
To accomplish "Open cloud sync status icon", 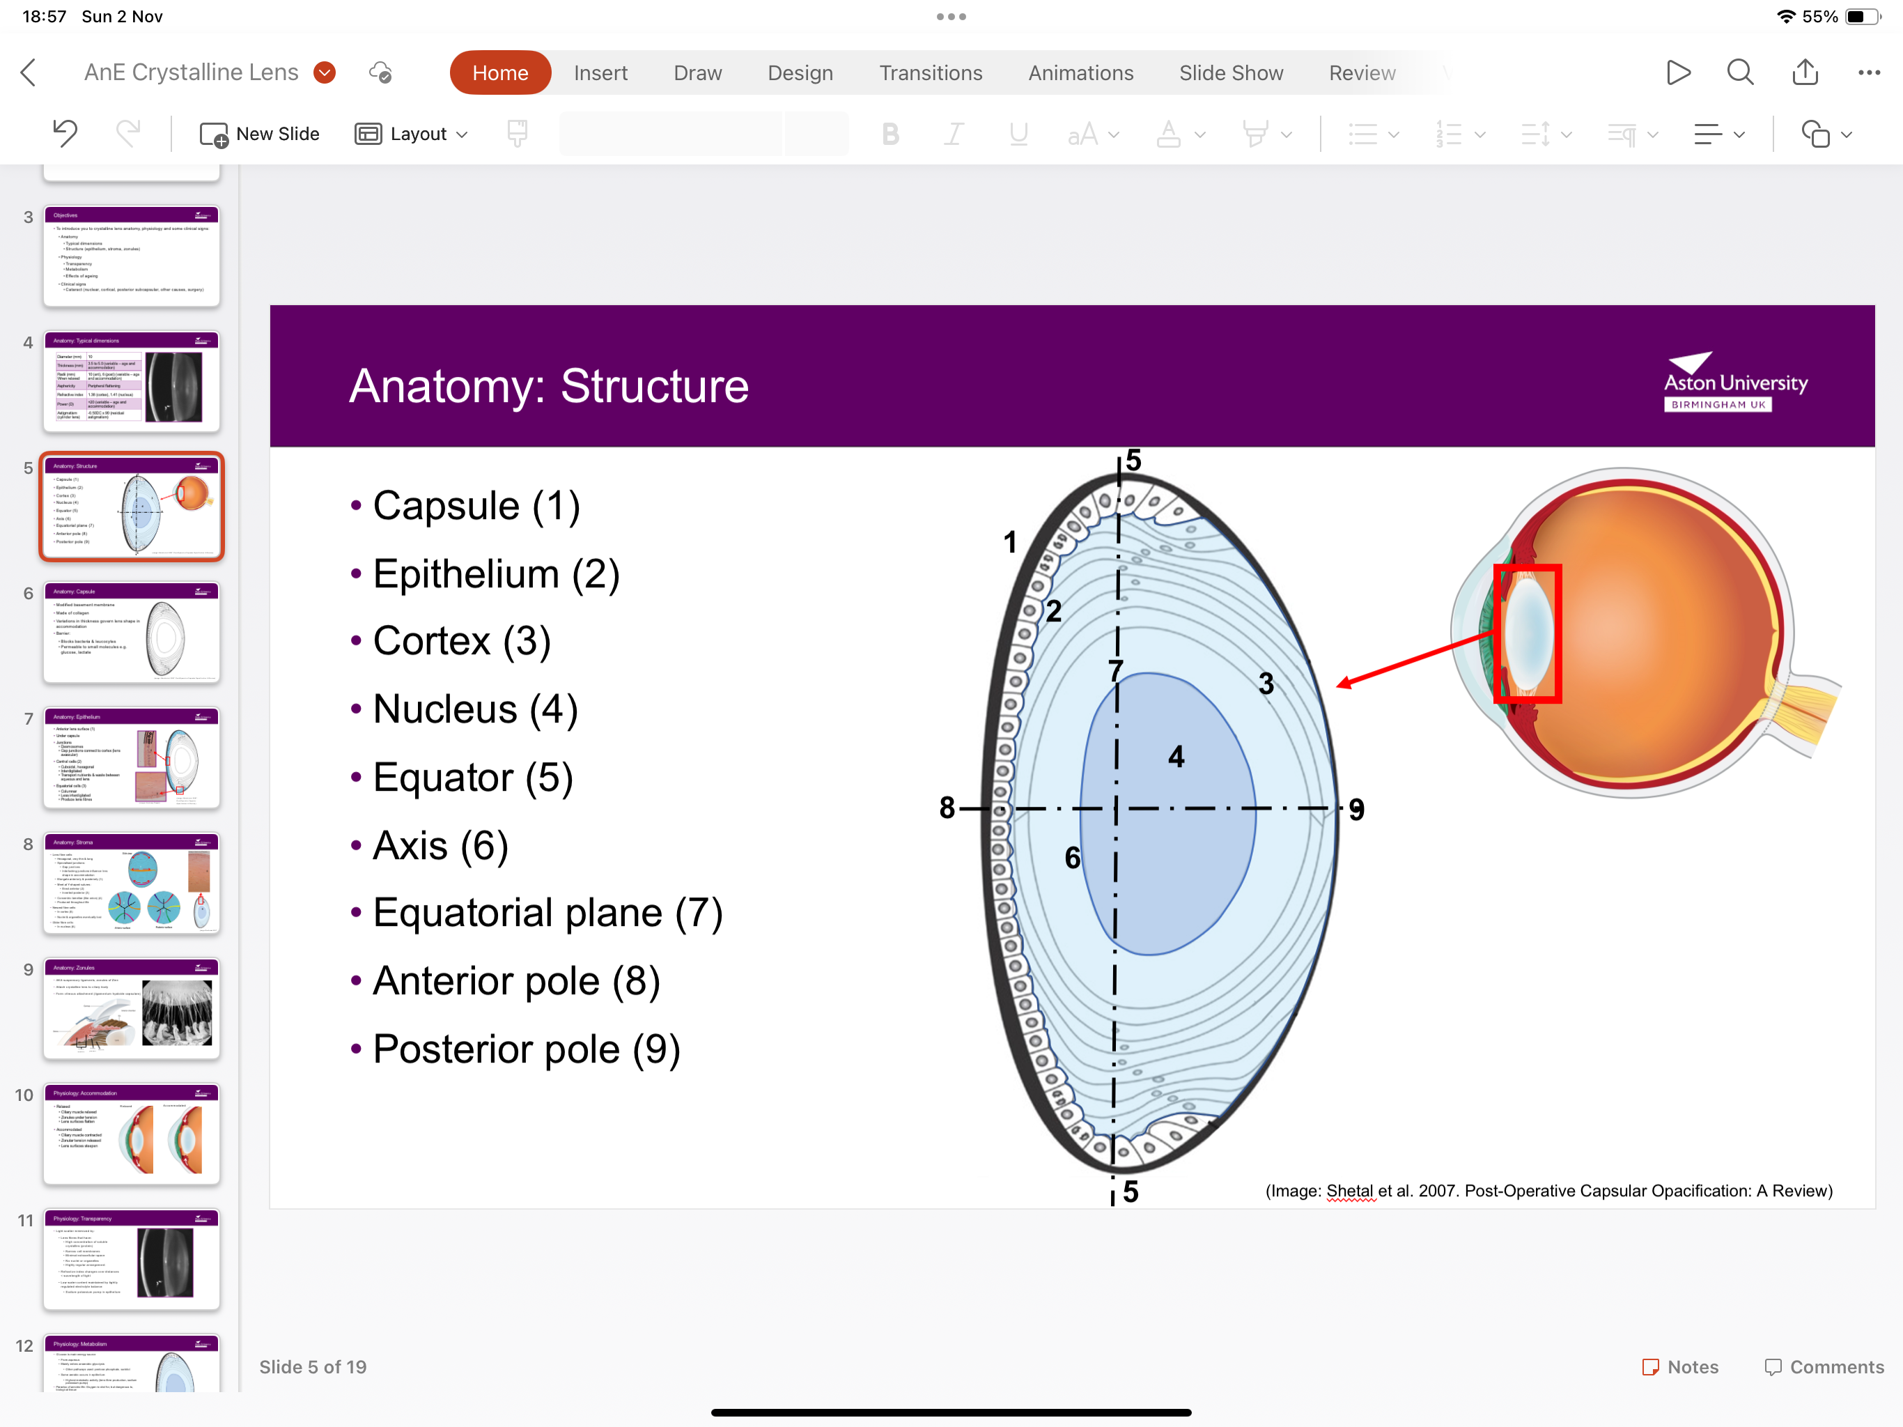I will point(380,72).
